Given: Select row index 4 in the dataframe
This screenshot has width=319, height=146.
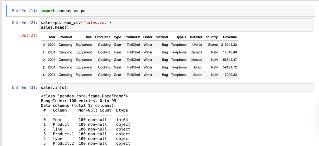Looking at the screenshot, I should tap(44, 75).
